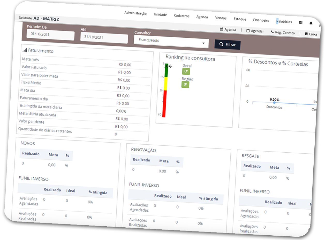Click the ranking arrow marker on gauge

(x=169, y=66)
